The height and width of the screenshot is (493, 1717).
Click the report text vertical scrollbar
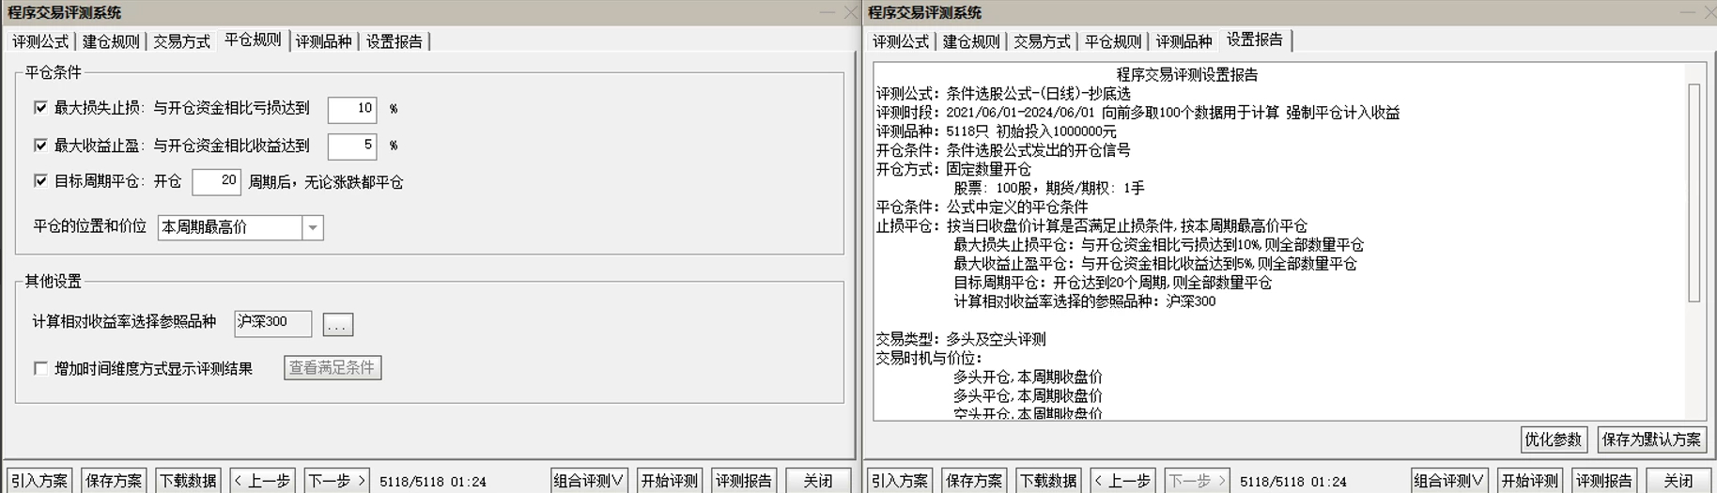pos(1694,193)
